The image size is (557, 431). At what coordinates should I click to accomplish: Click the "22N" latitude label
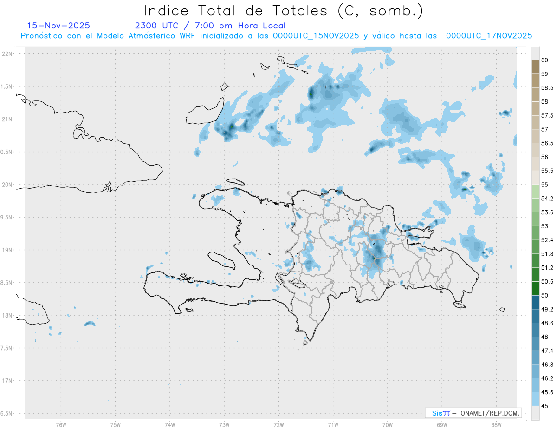pyautogui.click(x=7, y=54)
